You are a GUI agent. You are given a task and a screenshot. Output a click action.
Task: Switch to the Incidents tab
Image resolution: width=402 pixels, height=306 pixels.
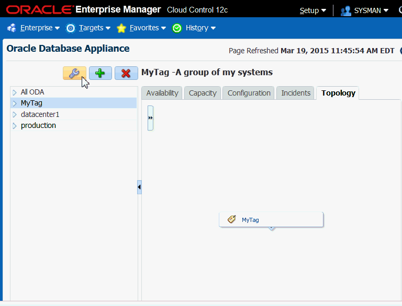click(x=296, y=93)
